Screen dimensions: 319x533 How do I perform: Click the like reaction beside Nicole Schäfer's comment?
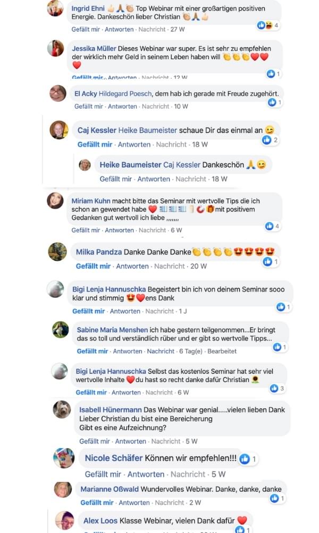pos(245,459)
